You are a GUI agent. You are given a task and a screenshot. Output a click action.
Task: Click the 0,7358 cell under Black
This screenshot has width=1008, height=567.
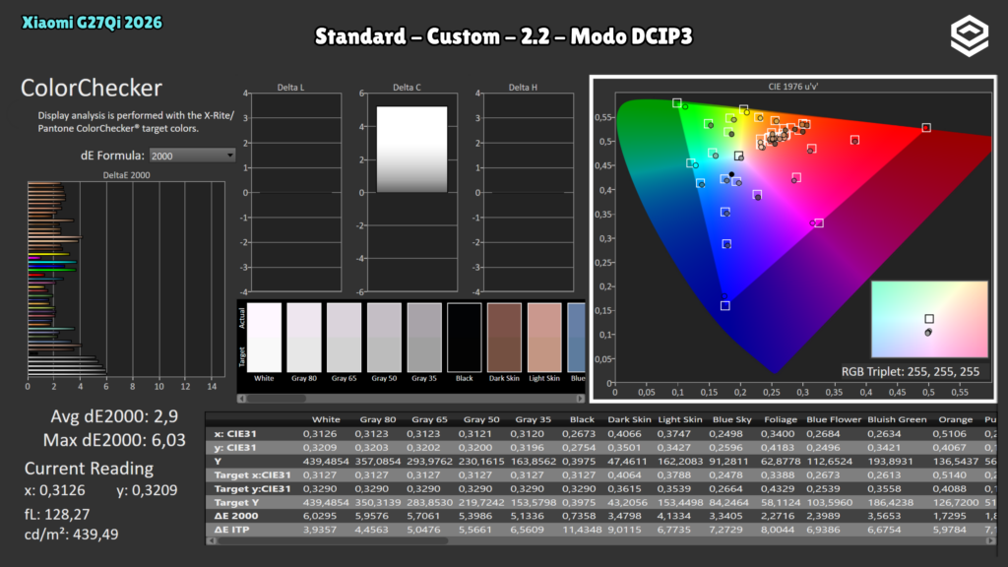point(577,516)
